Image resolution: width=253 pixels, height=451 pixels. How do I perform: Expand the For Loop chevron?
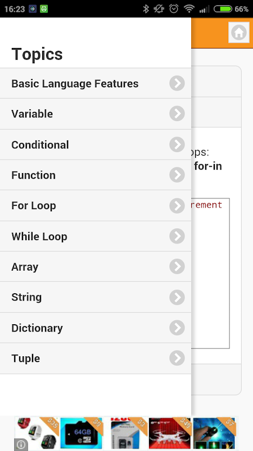(x=177, y=206)
